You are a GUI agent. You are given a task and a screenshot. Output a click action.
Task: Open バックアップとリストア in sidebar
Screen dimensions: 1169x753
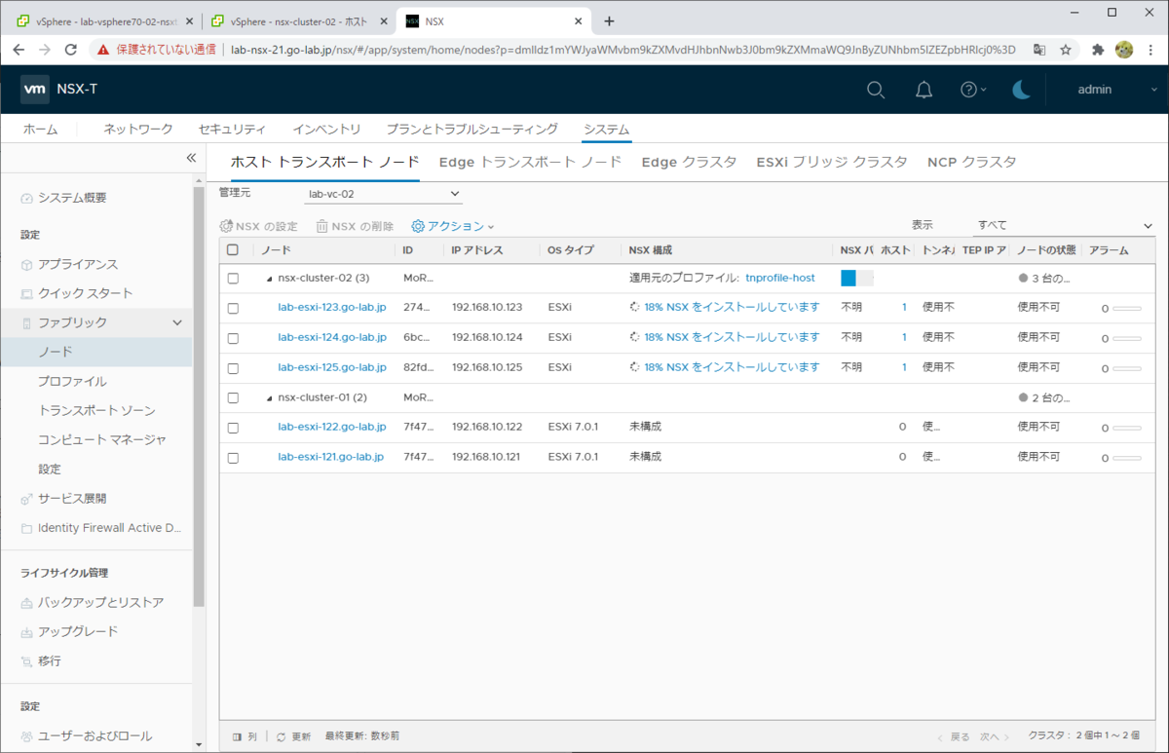pyautogui.click(x=100, y=603)
